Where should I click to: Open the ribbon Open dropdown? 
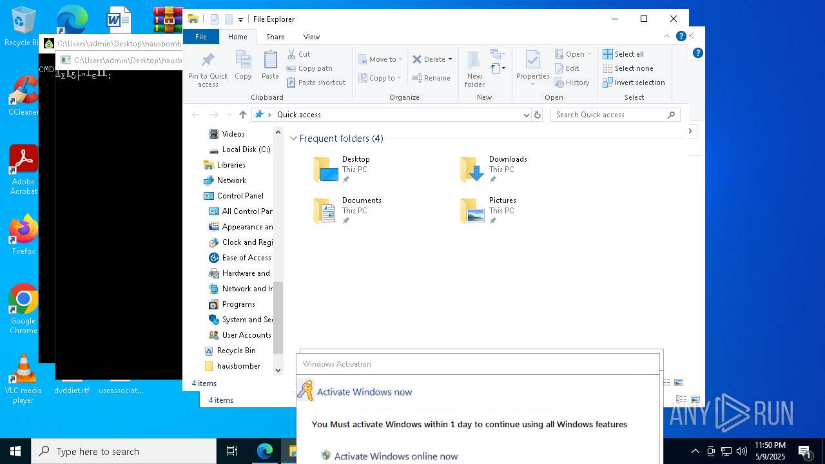tap(572, 54)
